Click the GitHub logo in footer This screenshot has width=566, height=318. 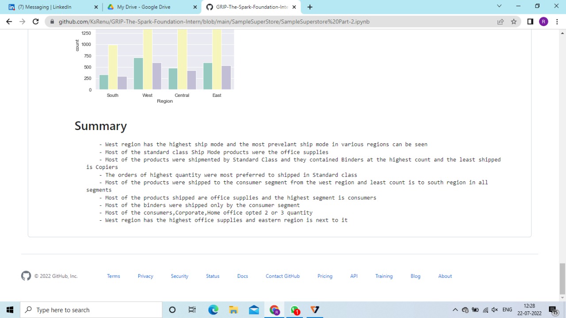26,276
